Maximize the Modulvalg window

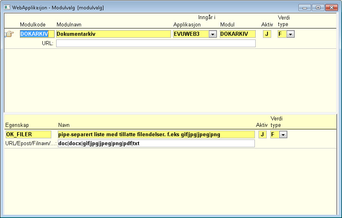click(318, 8)
